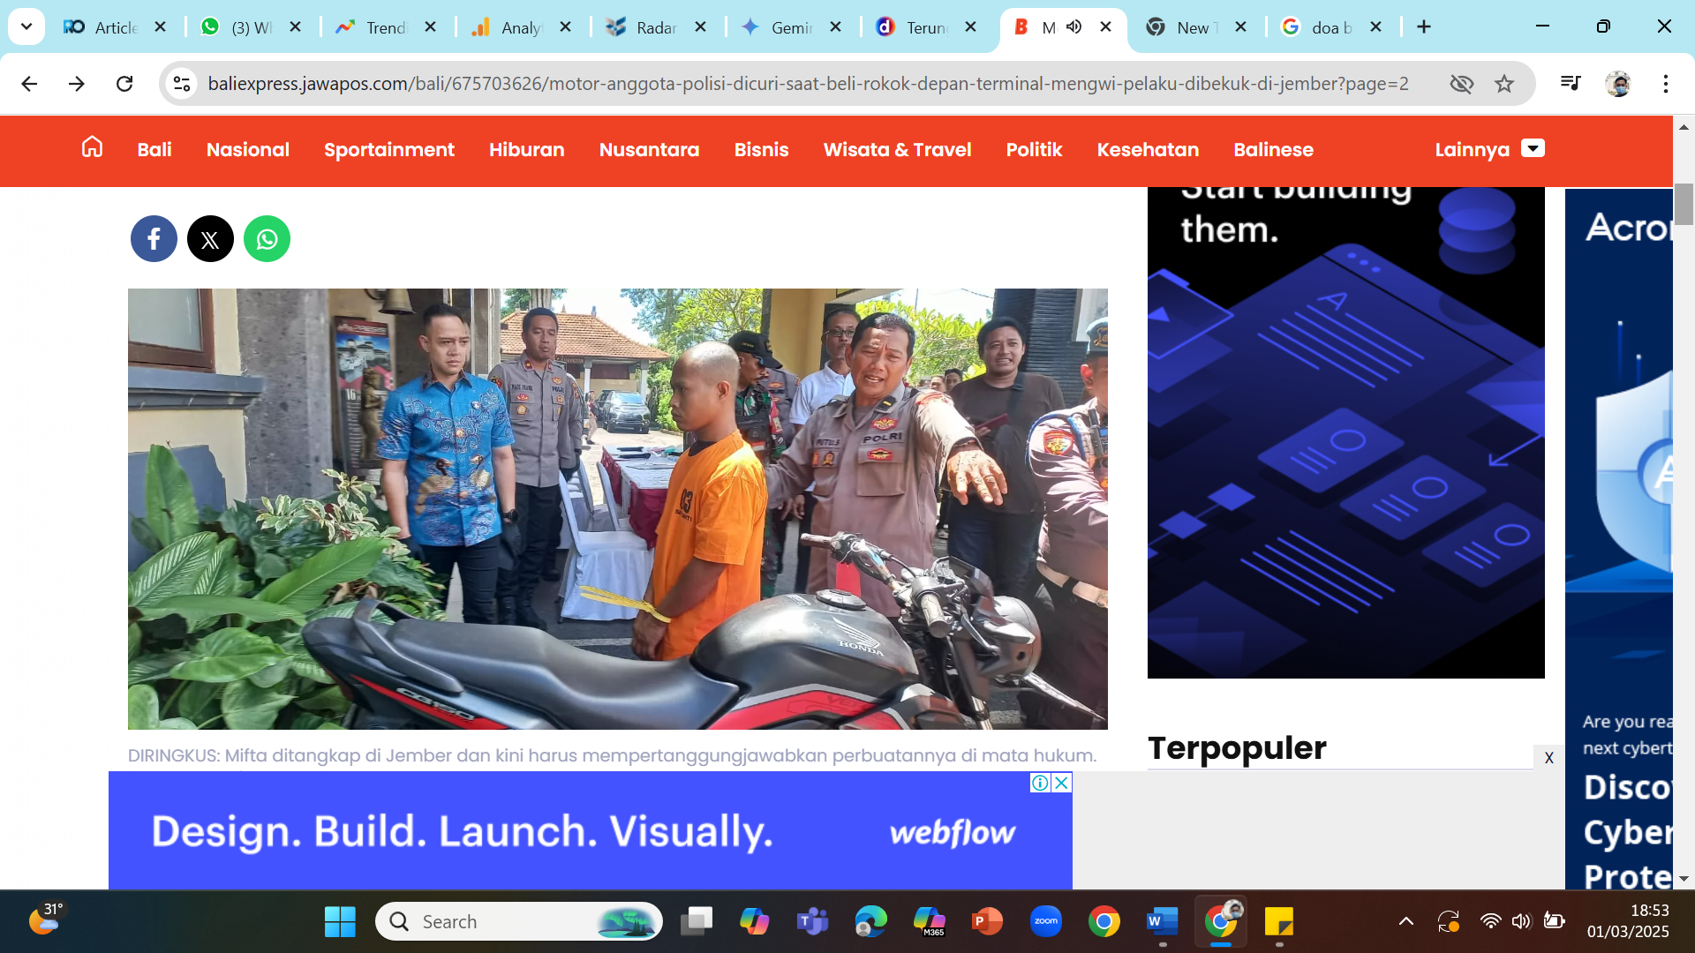Open the Nasional section
1695x953 pixels.
pyautogui.click(x=248, y=150)
